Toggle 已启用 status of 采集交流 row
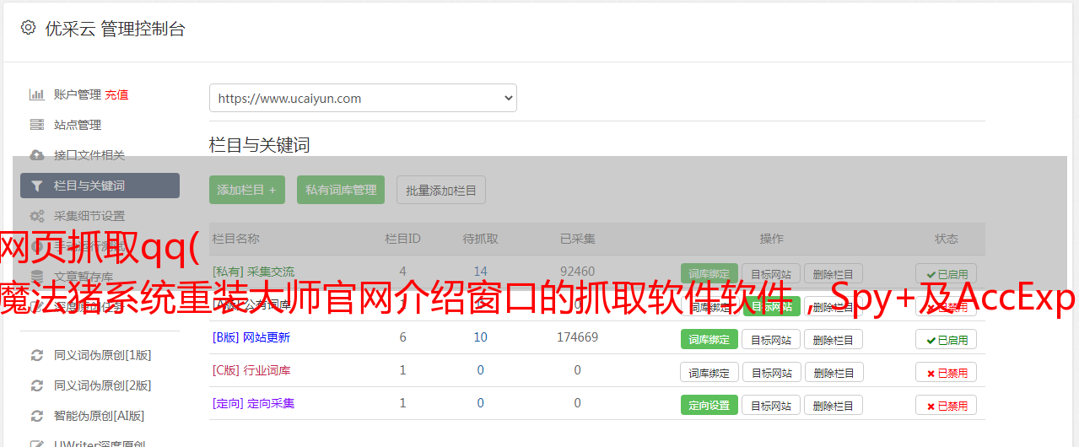 pos(947,274)
